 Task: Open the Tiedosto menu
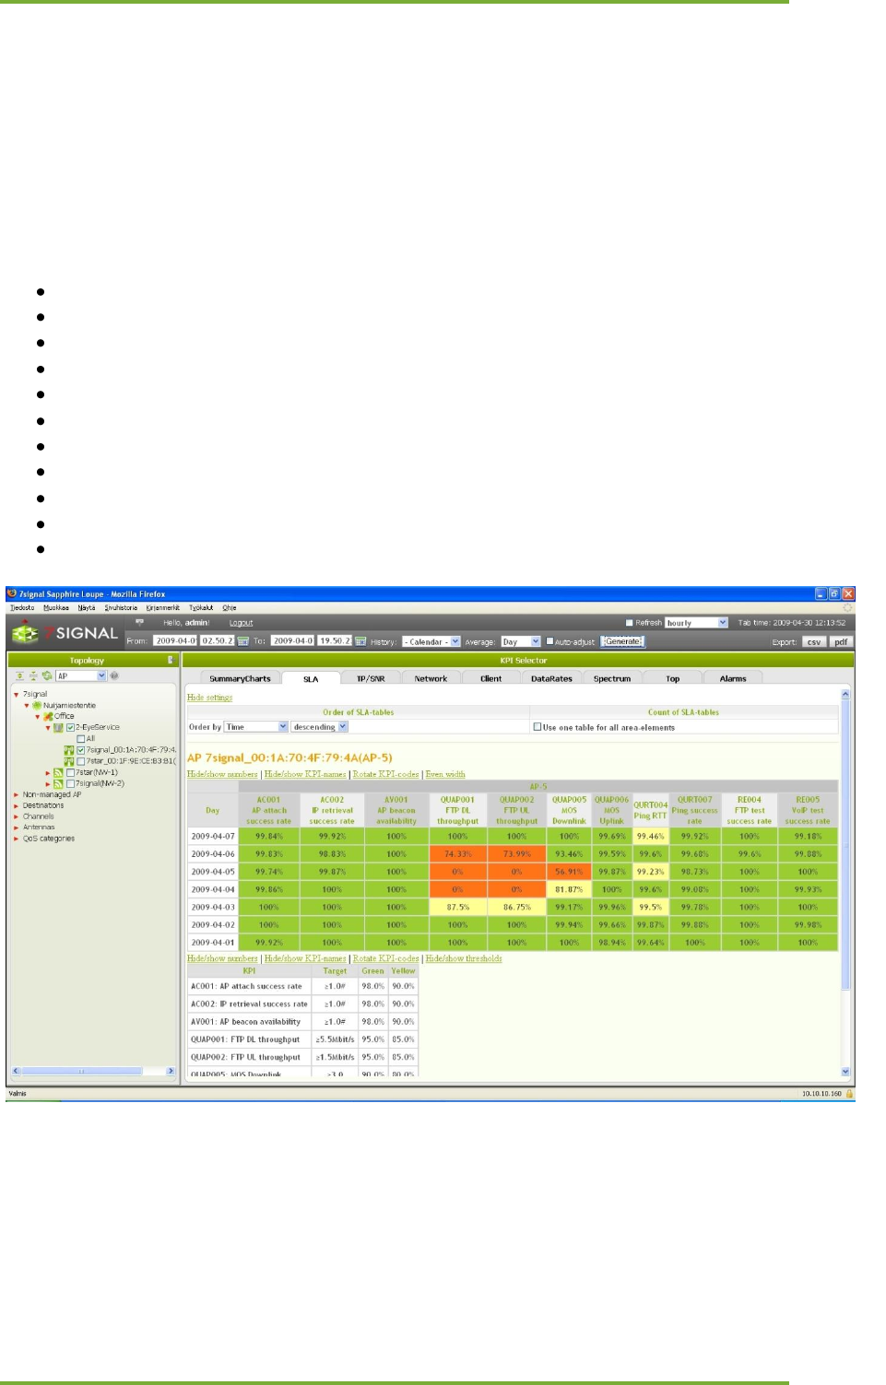[x=21, y=607]
